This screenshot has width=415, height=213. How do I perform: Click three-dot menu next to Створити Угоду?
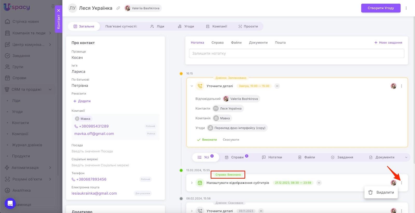point(406,8)
